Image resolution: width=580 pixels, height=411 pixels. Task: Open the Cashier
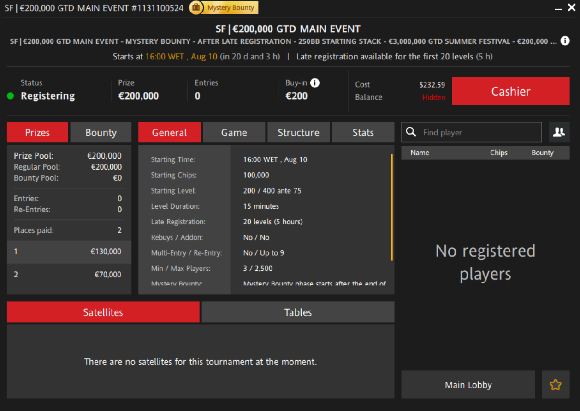510,91
